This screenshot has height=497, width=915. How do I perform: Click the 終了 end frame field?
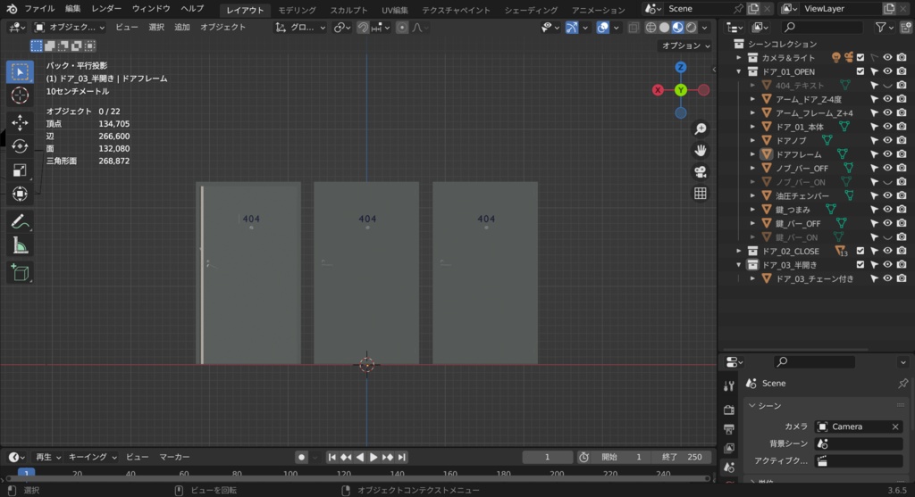[x=681, y=457]
